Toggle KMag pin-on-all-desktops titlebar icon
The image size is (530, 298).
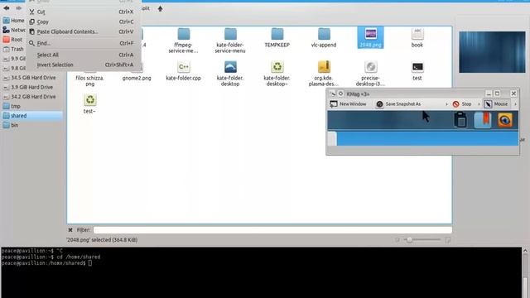coord(340,94)
